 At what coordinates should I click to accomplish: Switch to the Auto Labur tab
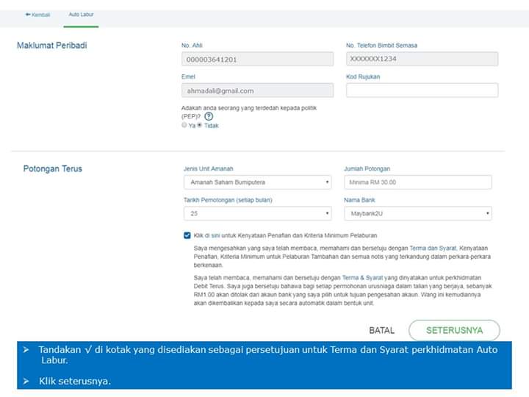point(81,15)
